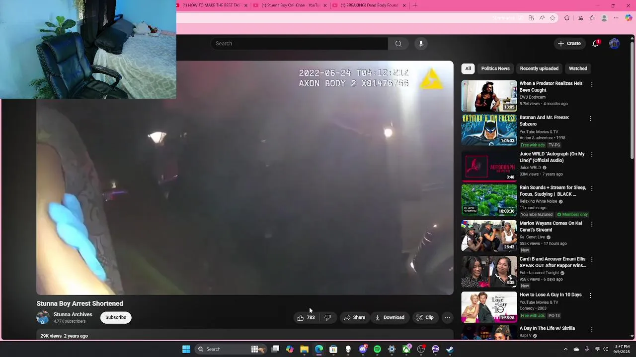Open YouTube notifications bell
The image size is (636, 357).
(595, 44)
